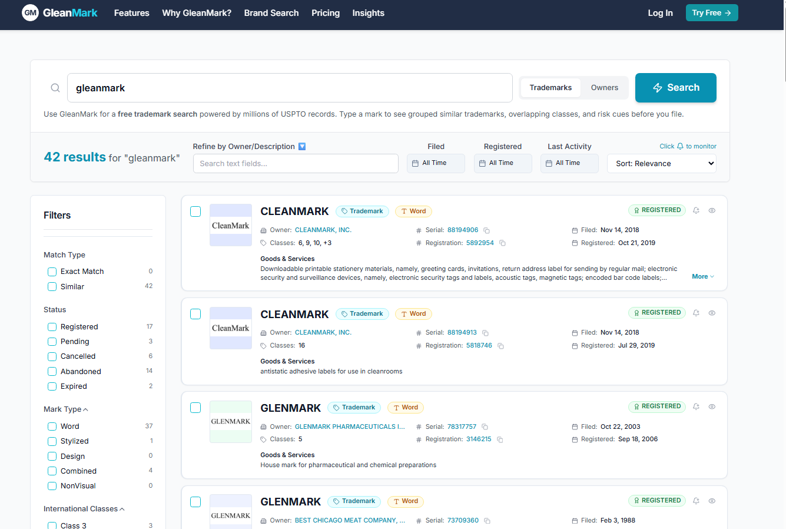786x529 pixels.
Task: Filter by Expired status
Action: (52, 386)
